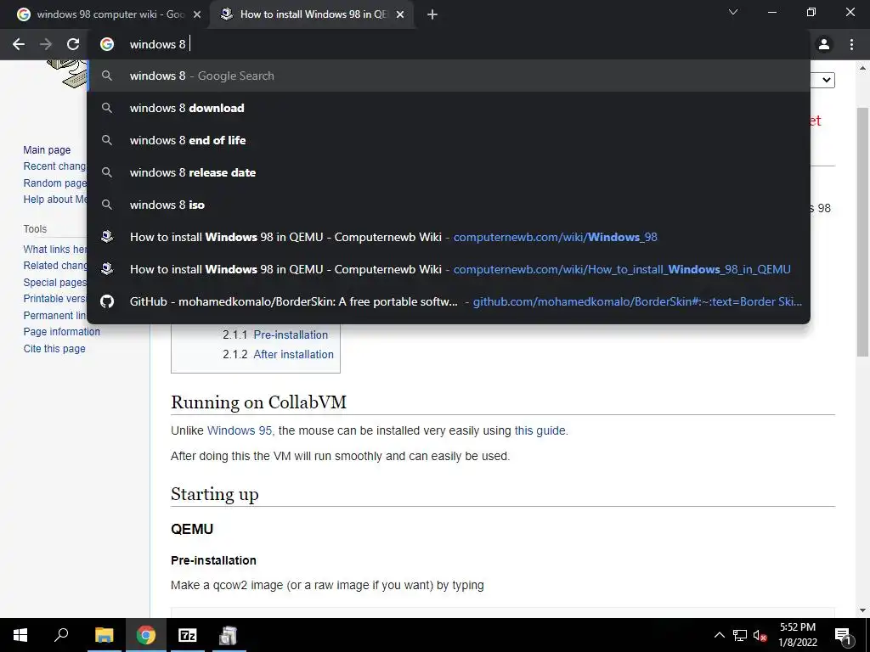Open the Action Center notifications icon
The image size is (870, 652).
843,635
